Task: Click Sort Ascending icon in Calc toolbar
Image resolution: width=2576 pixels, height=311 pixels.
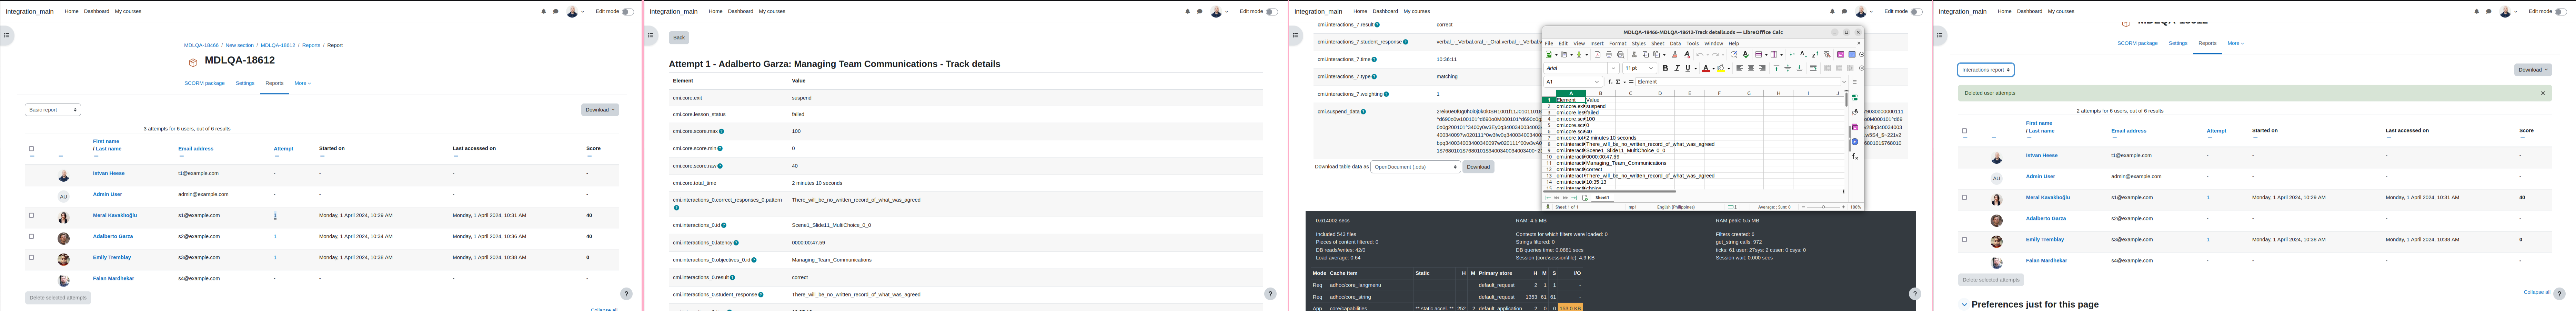Action: pyautogui.click(x=1804, y=55)
